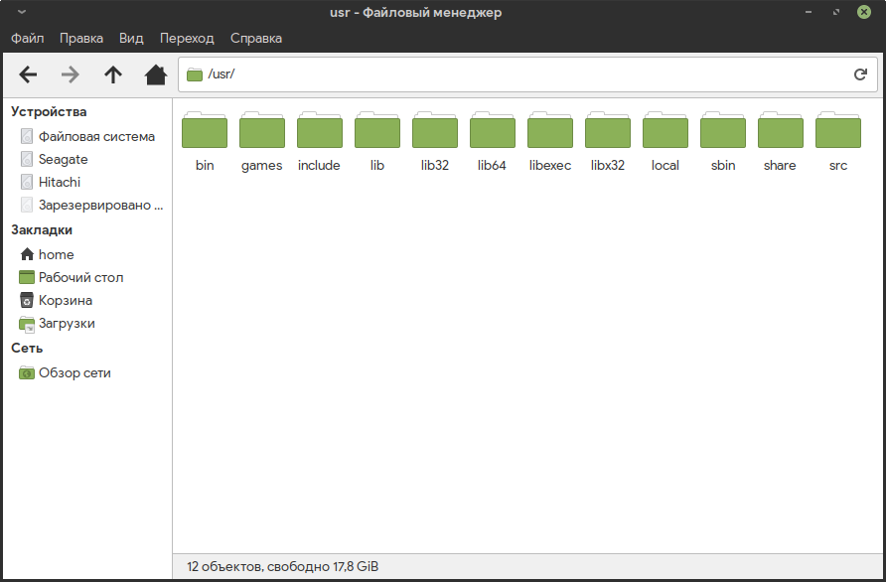Select the share folder icon
Image resolution: width=886 pixels, height=582 pixels.
click(781, 130)
